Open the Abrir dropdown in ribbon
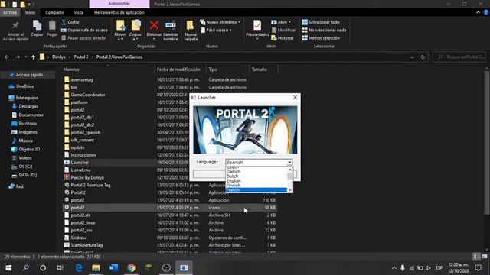The image size is (490, 275). [x=281, y=22]
